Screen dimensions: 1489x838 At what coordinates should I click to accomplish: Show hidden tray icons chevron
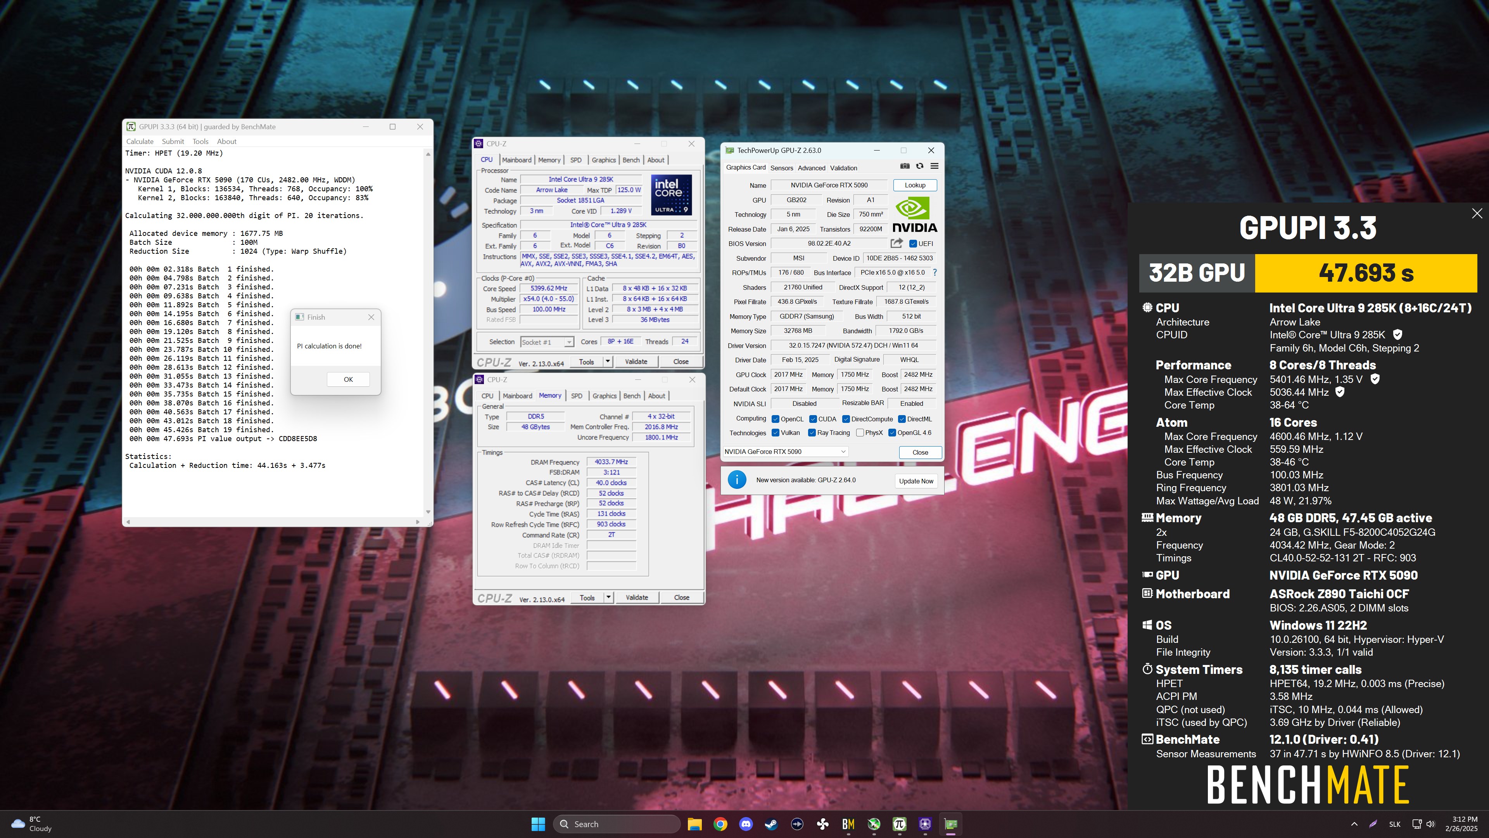1354,824
